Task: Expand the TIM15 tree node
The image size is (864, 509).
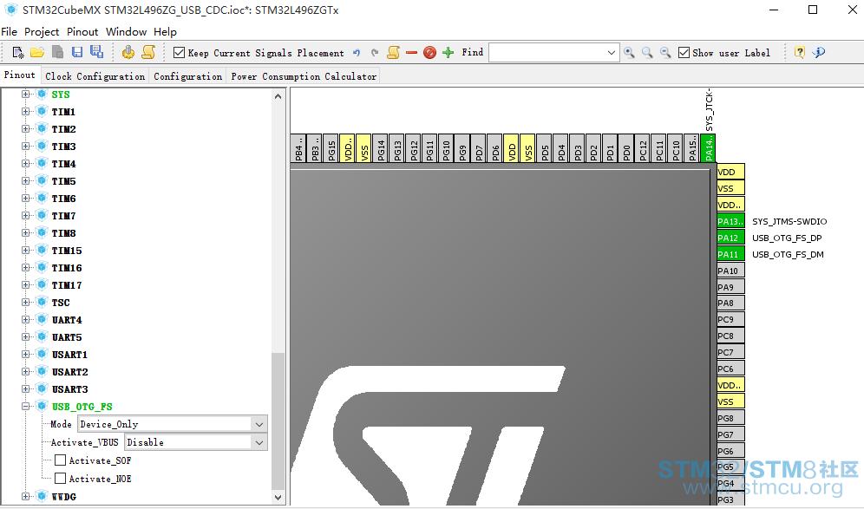Action: 25,250
